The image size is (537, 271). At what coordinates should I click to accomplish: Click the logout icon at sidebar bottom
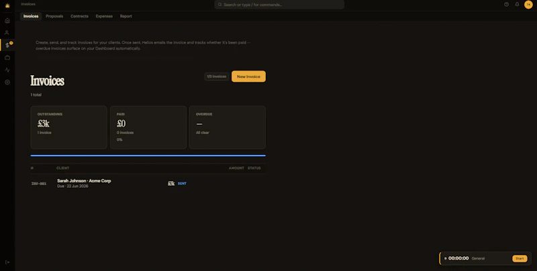[7, 262]
